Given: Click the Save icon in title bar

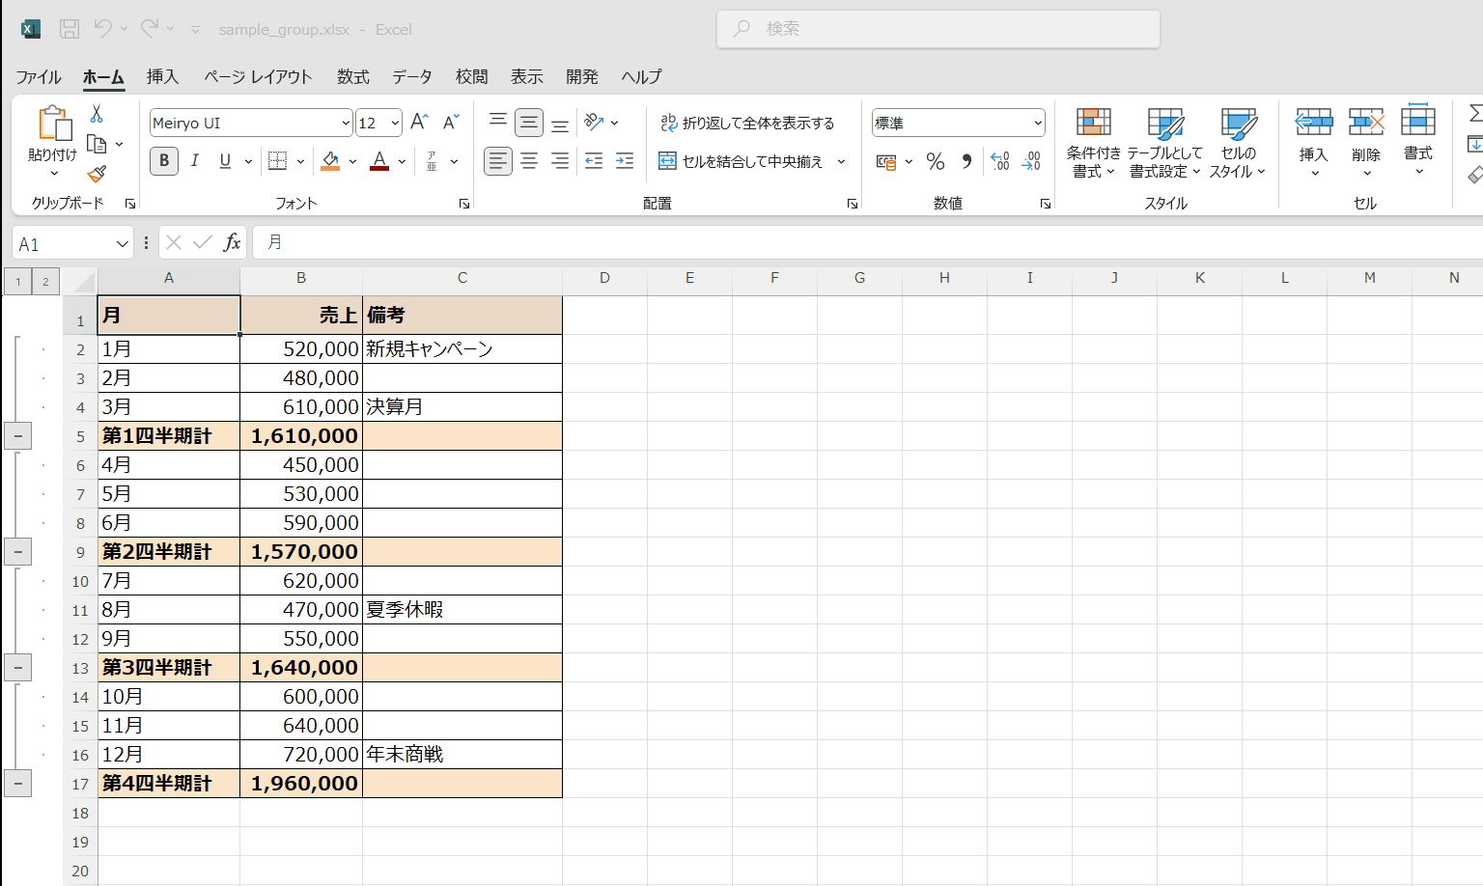Looking at the screenshot, I should click(70, 29).
